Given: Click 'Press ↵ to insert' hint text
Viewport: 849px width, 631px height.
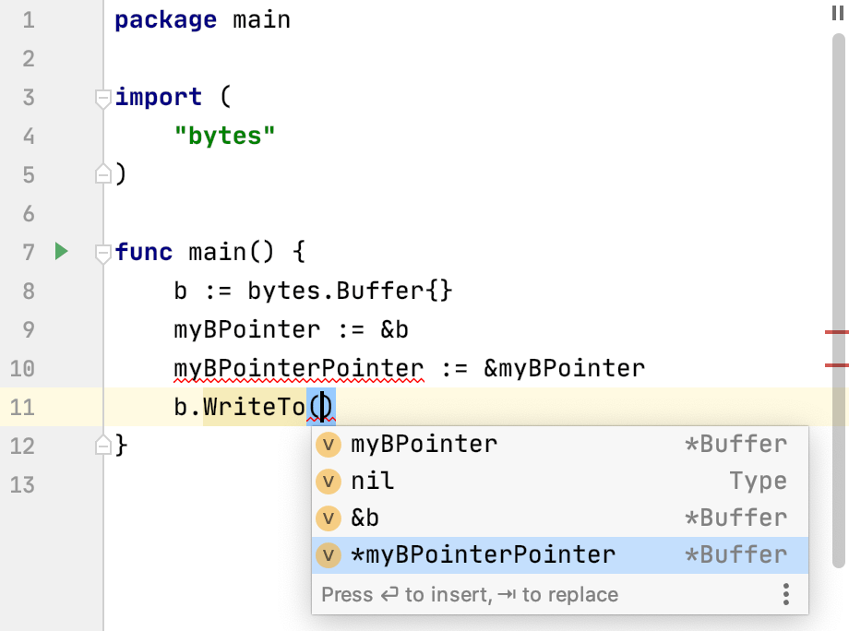Looking at the screenshot, I should [407, 595].
